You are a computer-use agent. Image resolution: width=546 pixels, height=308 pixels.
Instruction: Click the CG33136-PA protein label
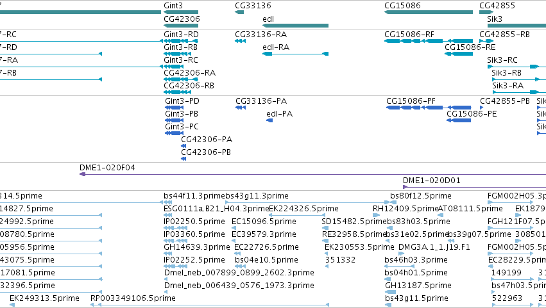click(261, 101)
